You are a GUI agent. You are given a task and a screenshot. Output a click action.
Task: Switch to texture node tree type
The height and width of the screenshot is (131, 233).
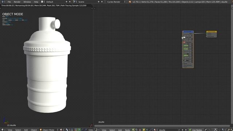point(140,130)
